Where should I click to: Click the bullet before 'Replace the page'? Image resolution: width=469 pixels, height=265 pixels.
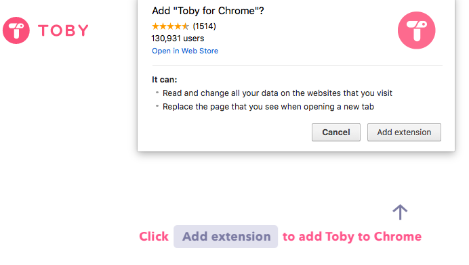tap(157, 106)
